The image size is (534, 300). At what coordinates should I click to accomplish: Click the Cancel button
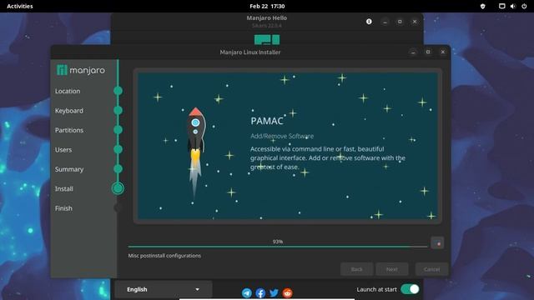tap(431, 269)
